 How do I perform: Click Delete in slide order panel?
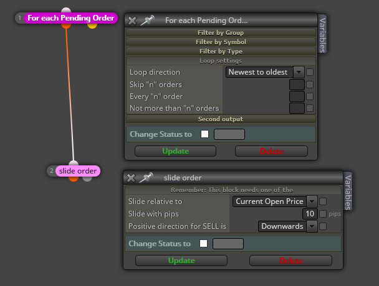pos(290,261)
